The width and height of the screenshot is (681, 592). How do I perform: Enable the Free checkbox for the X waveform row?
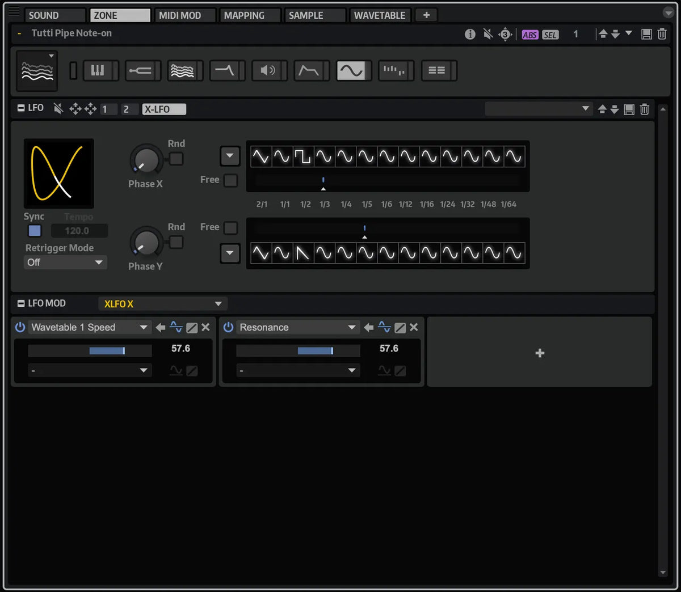coord(230,180)
